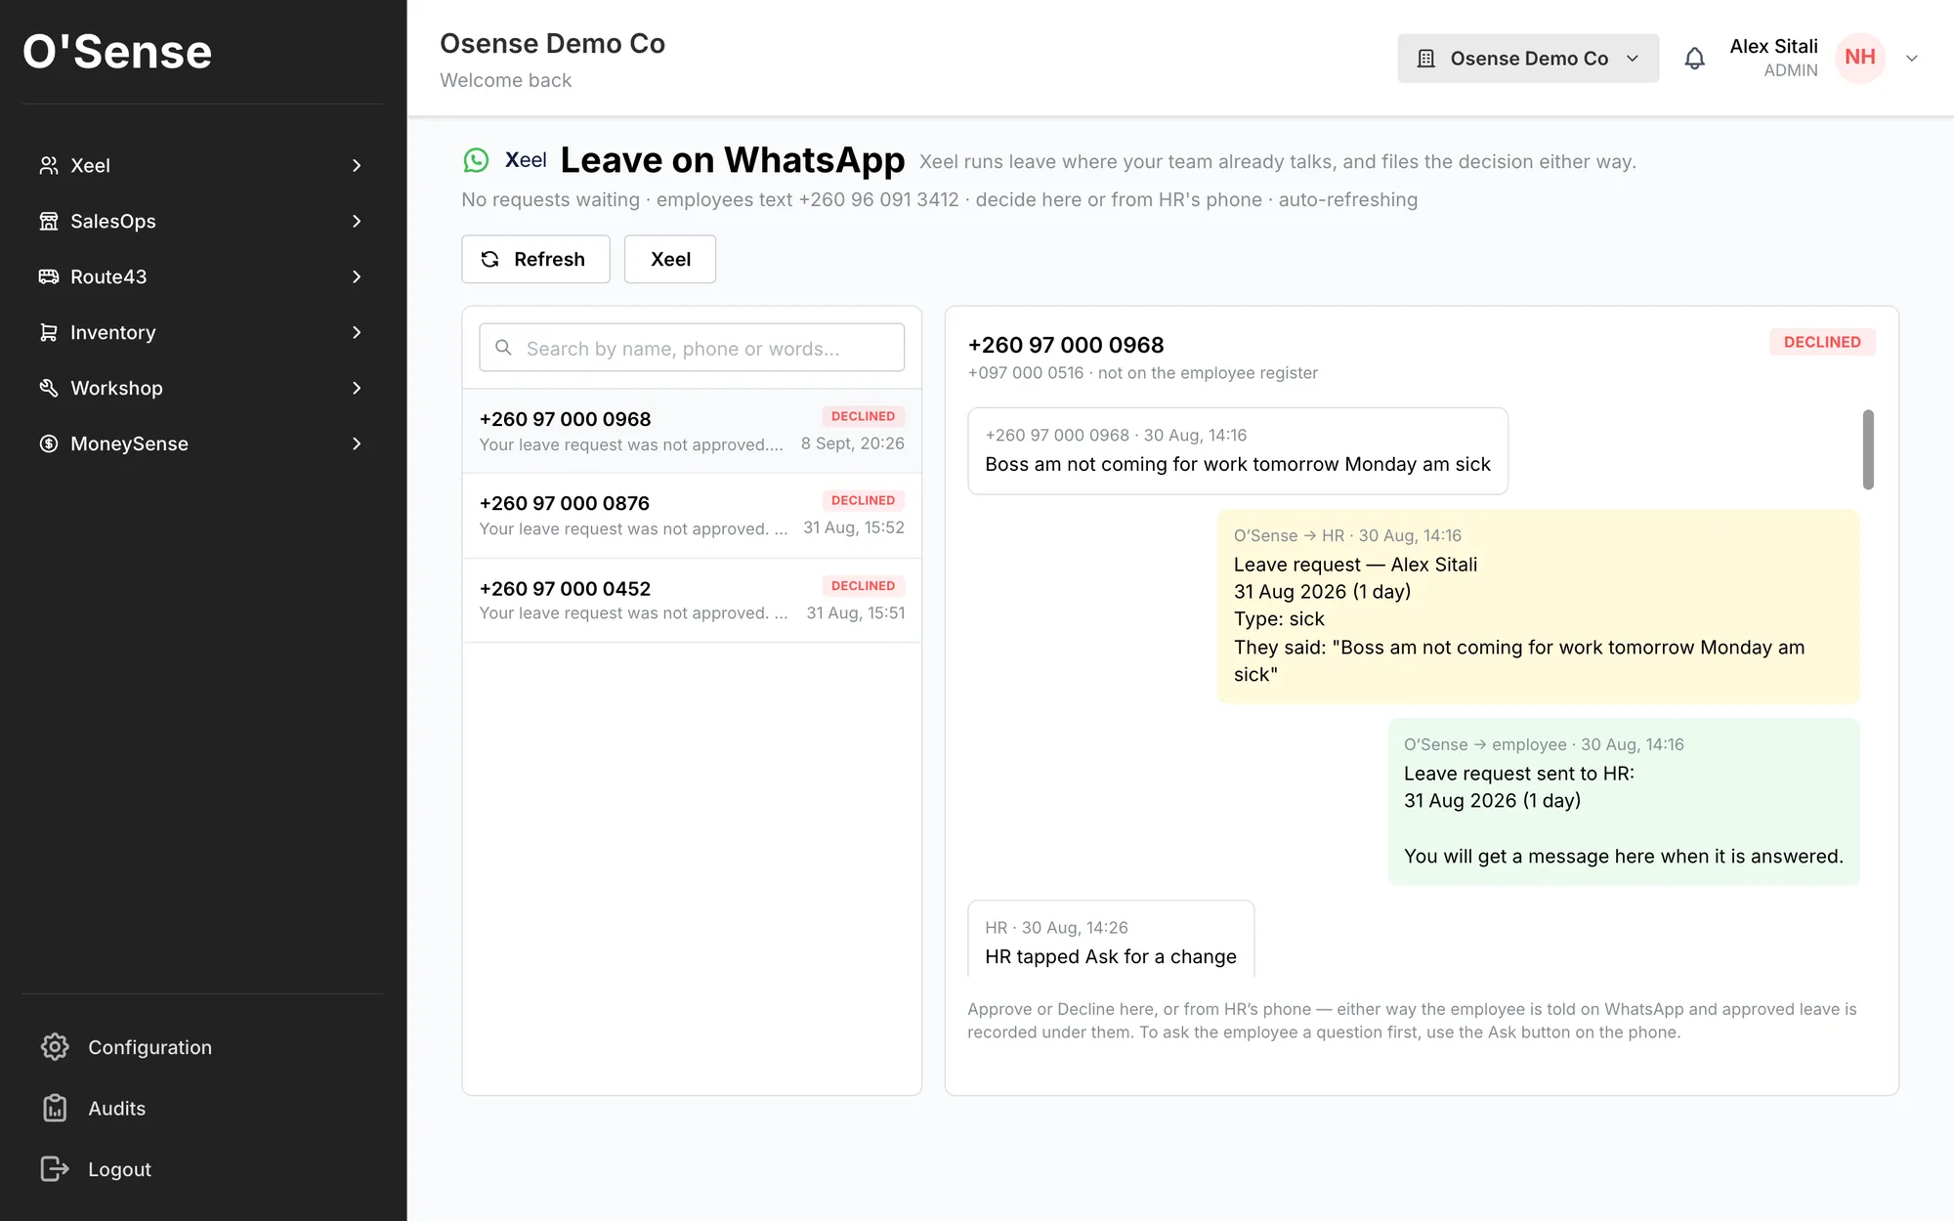This screenshot has height=1221, width=1954.
Task: Select the +260 97 000 0876 conversation
Action: [x=692, y=516]
